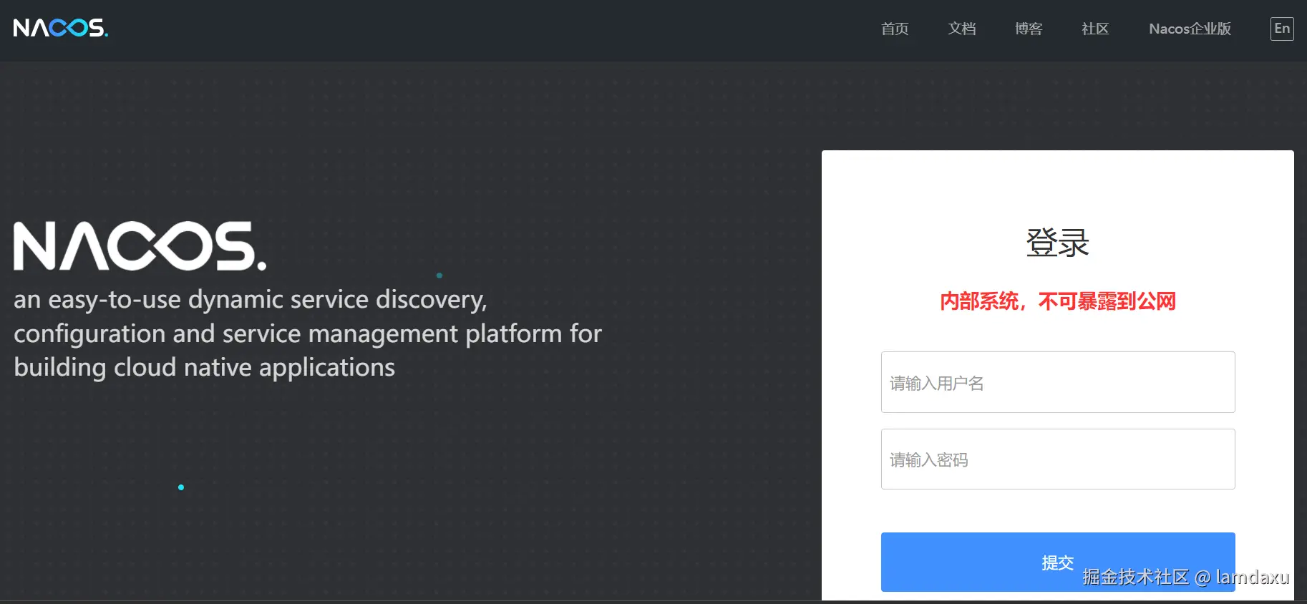Click the period dot of the banner logo
1307x604 pixels.
(261, 266)
